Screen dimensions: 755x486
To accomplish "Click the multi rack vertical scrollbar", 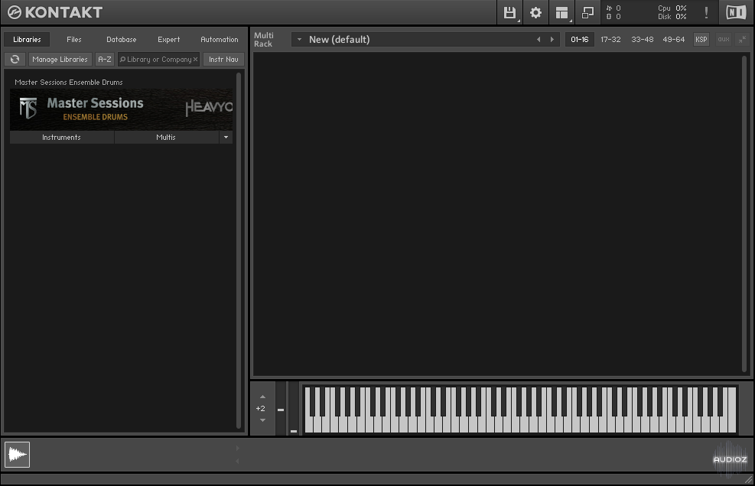I will (744, 214).
